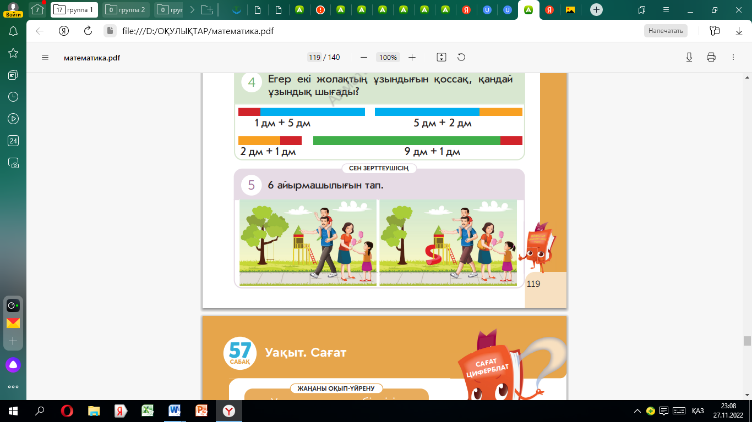
Task: Open the notifications bell in sidebar
Action: click(x=13, y=31)
